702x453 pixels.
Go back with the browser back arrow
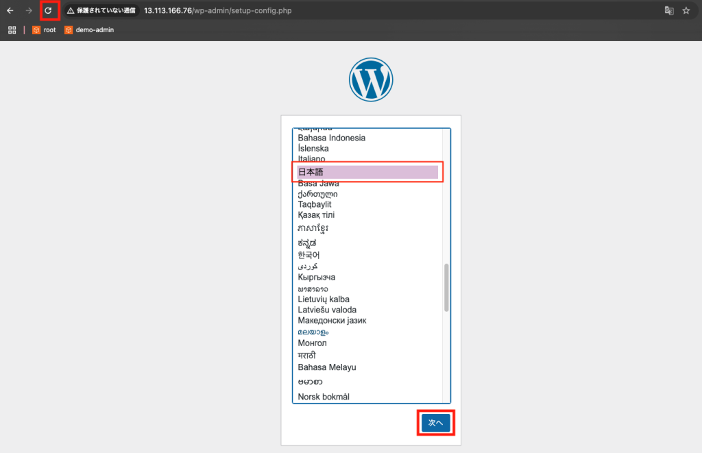pos(10,11)
